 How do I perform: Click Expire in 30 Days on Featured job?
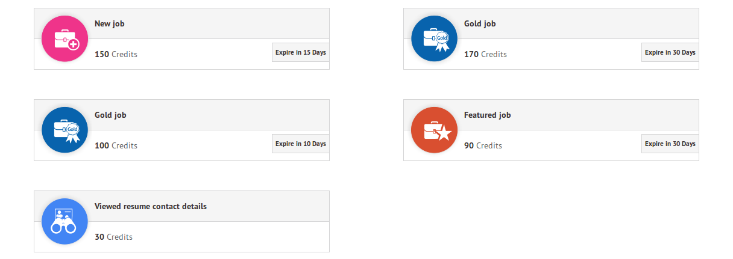pos(670,144)
